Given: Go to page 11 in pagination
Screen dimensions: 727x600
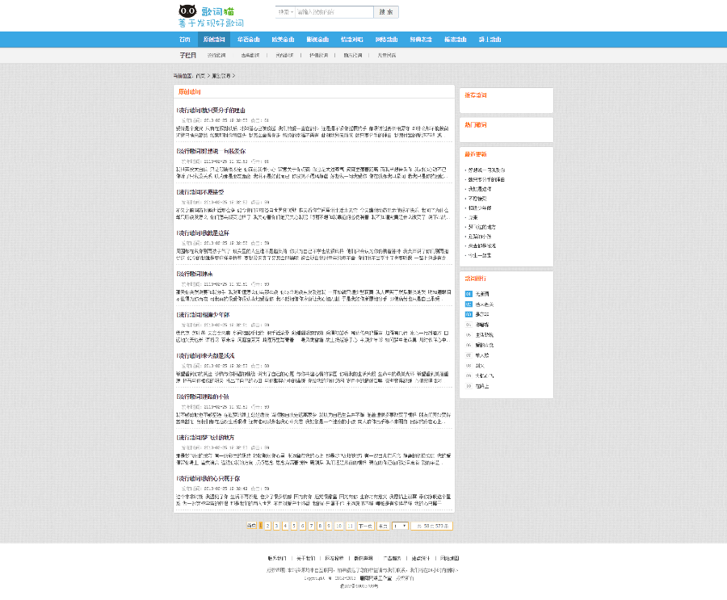Looking at the screenshot, I should [x=350, y=526].
